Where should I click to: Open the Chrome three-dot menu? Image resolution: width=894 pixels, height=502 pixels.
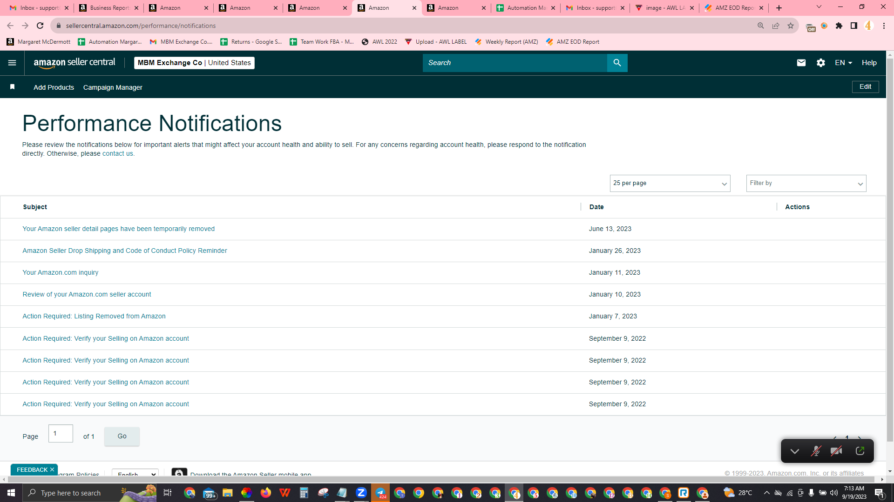884,26
